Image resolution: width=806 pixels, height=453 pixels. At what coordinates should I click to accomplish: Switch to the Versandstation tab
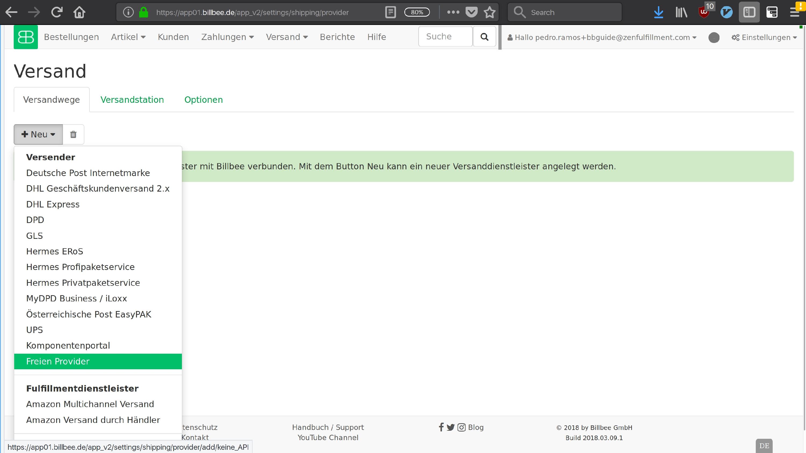132,99
